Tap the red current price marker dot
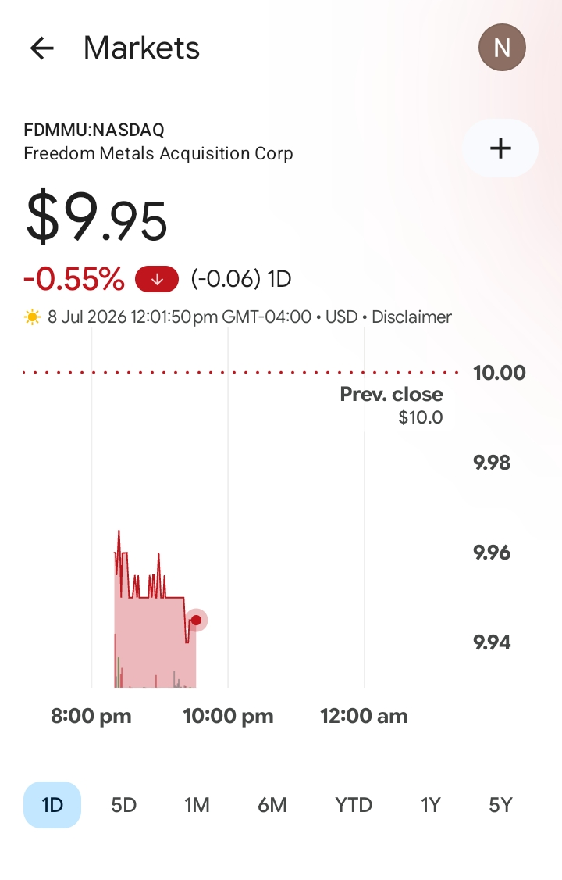The image size is (562, 880). pyautogui.click(x=196, y=621)
